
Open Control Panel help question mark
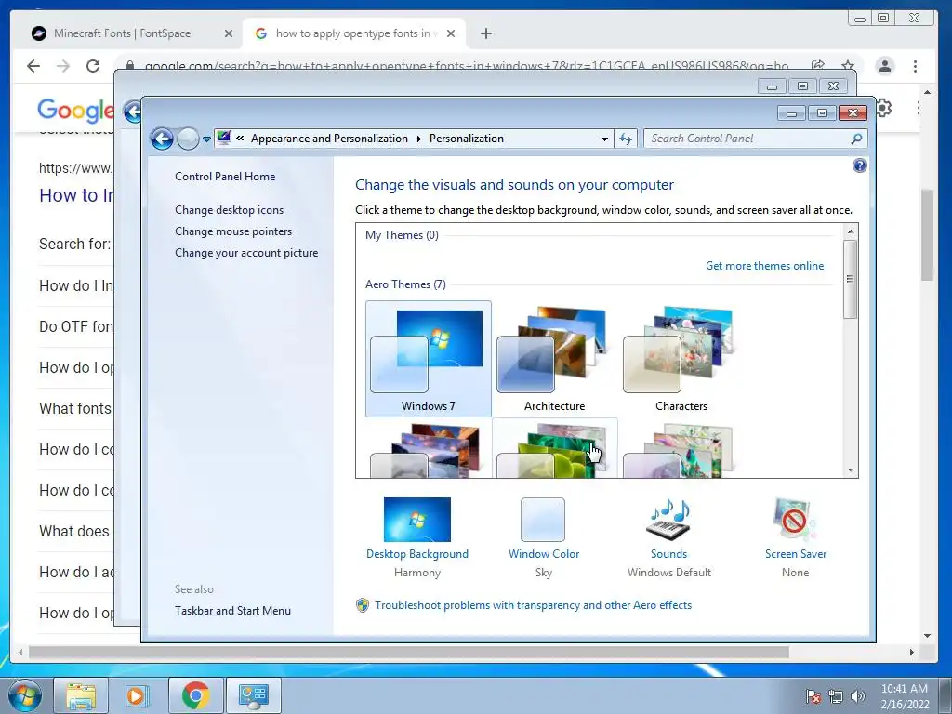(859, 165)
